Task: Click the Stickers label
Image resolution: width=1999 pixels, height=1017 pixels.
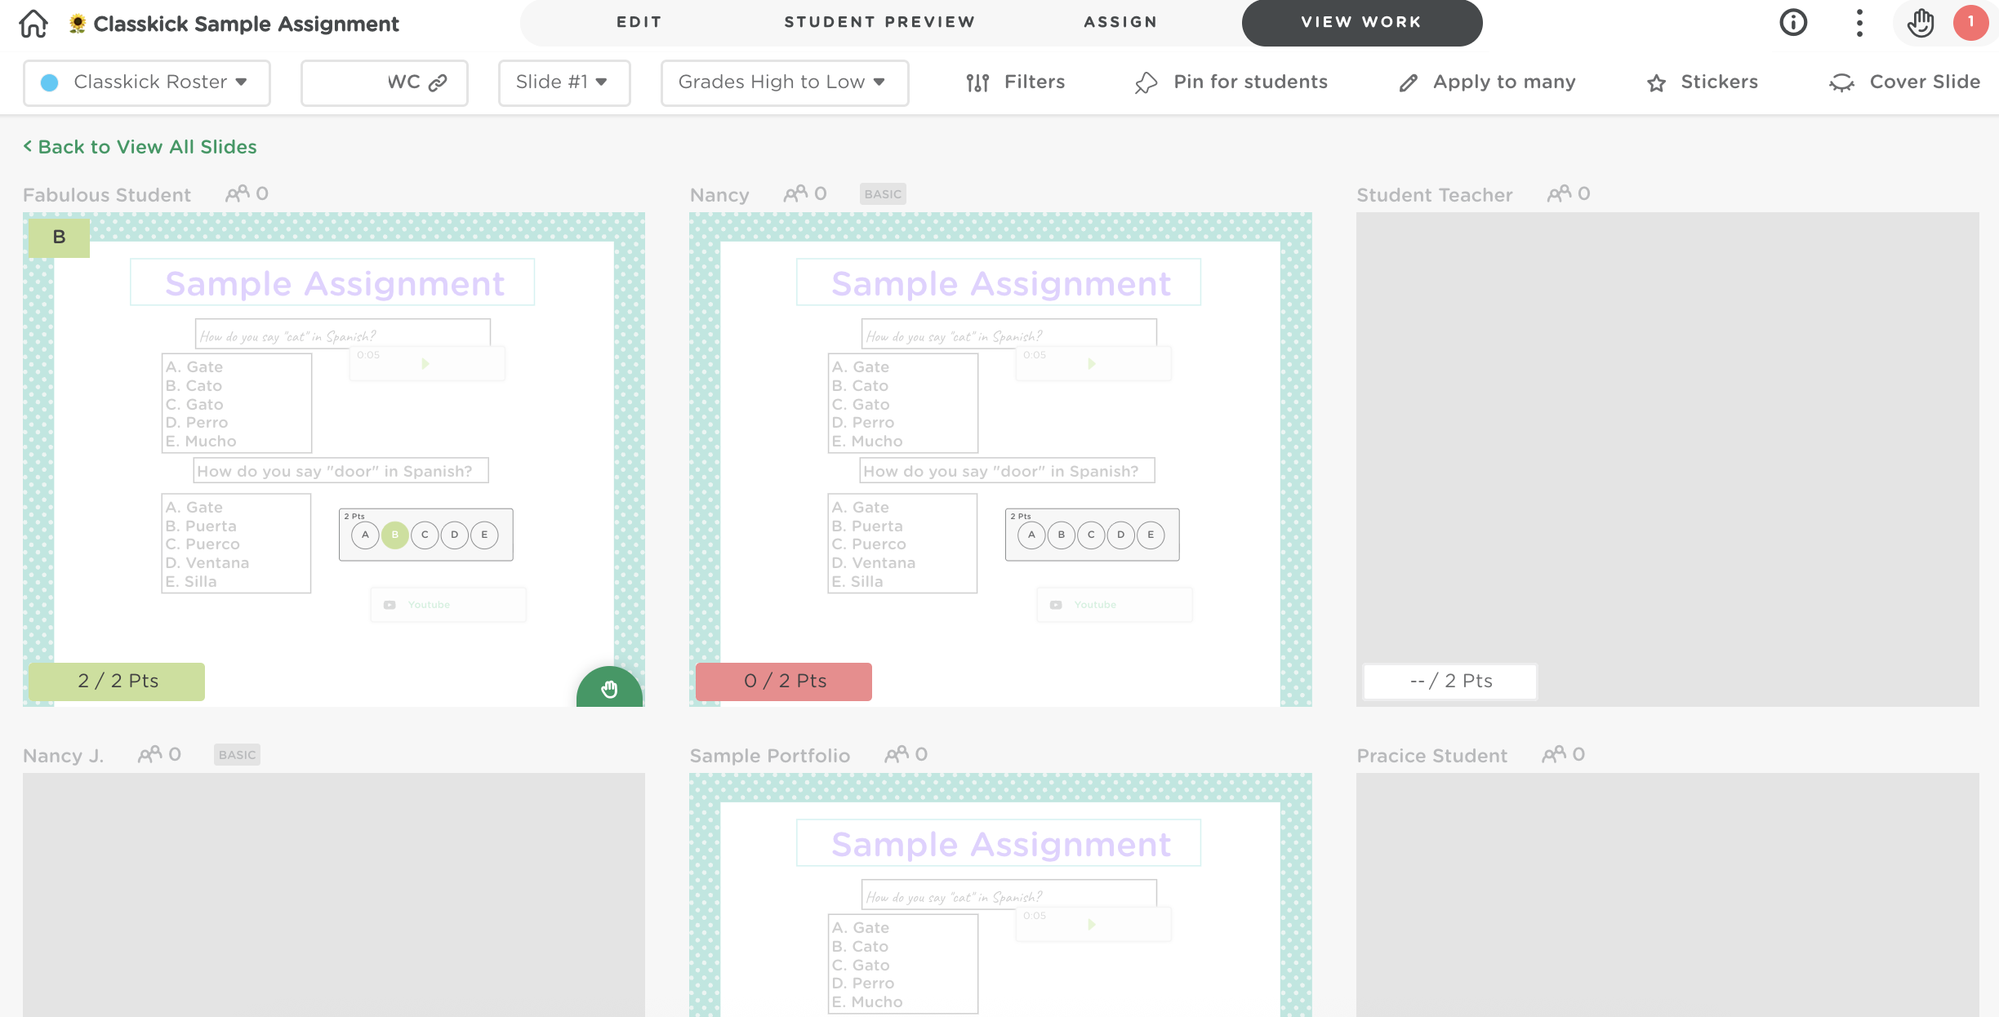Action: tap(1719, 82)
